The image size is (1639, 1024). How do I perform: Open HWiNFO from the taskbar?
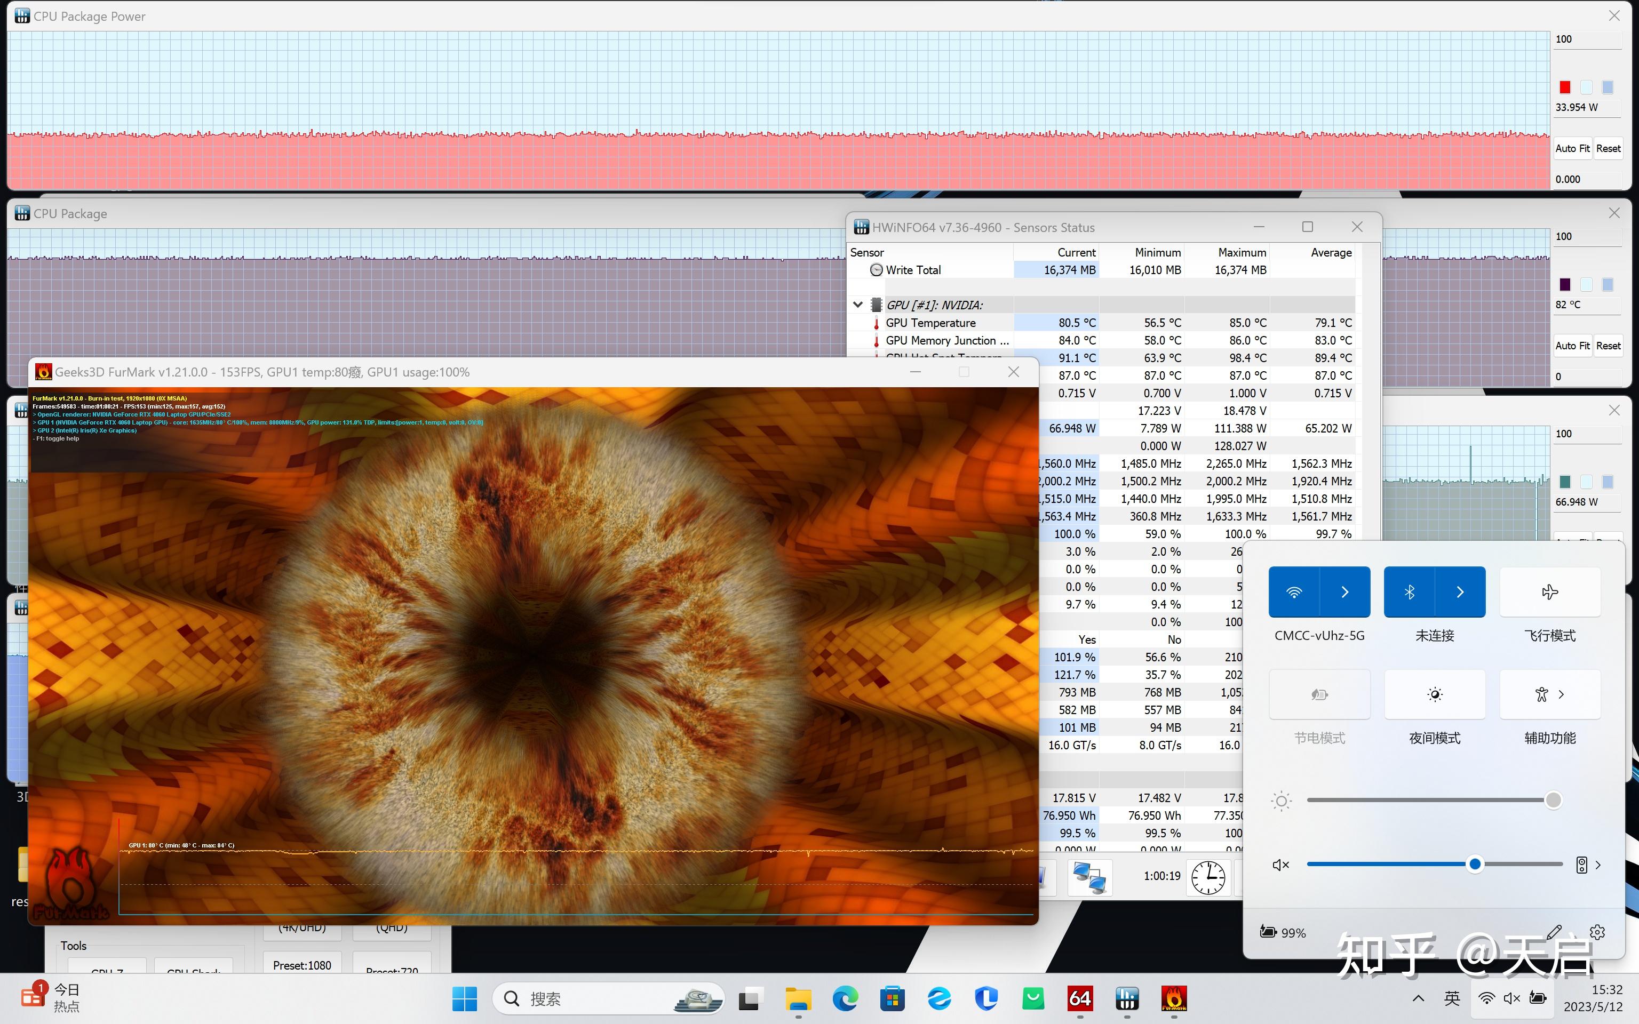tap(1127, 998)
